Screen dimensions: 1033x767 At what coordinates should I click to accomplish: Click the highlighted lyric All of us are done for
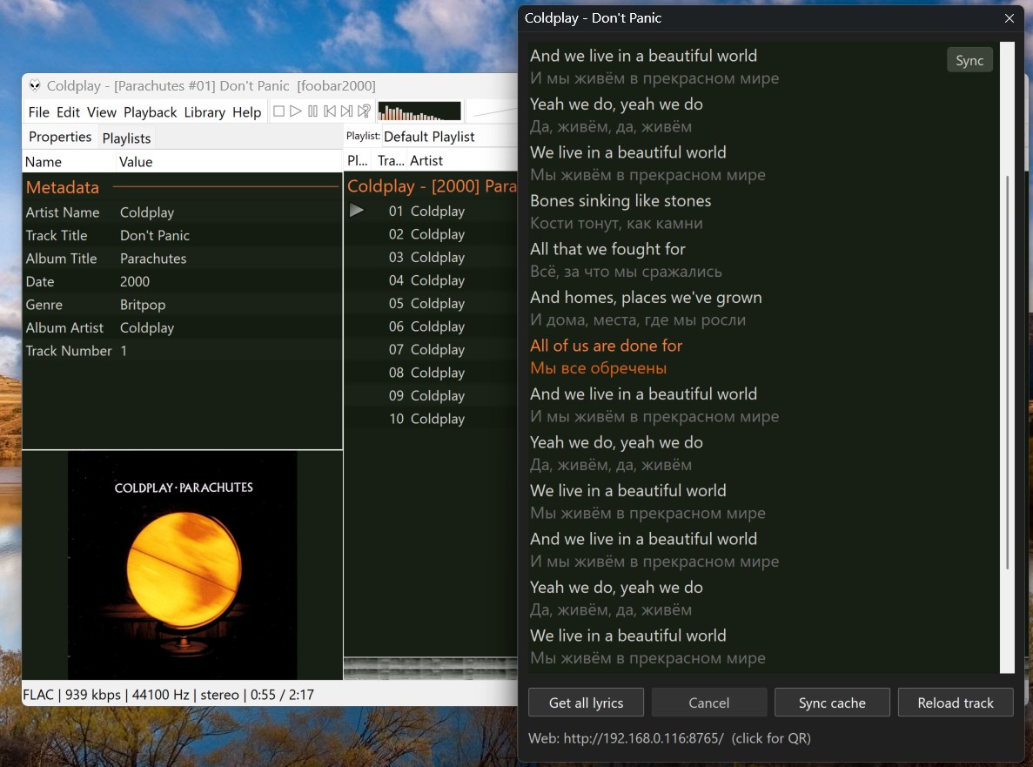[x=606, y=346]
